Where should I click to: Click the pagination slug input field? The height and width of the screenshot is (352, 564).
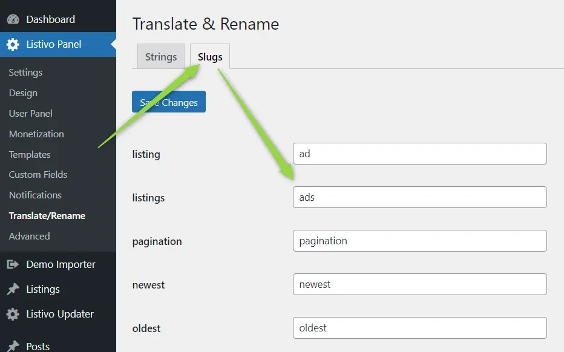click(x=420, y=241)
